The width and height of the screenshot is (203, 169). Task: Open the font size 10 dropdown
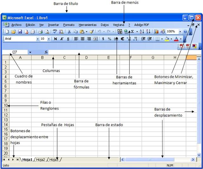(49, 39)
